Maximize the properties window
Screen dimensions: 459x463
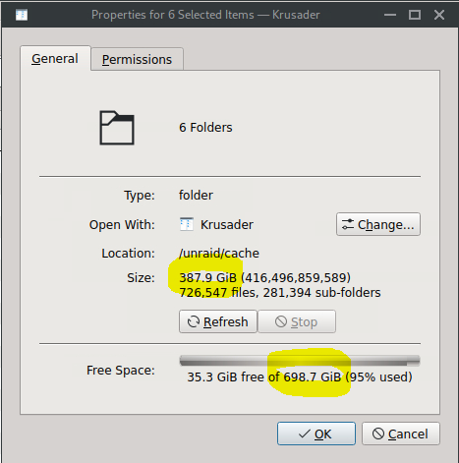pos(415,15)
